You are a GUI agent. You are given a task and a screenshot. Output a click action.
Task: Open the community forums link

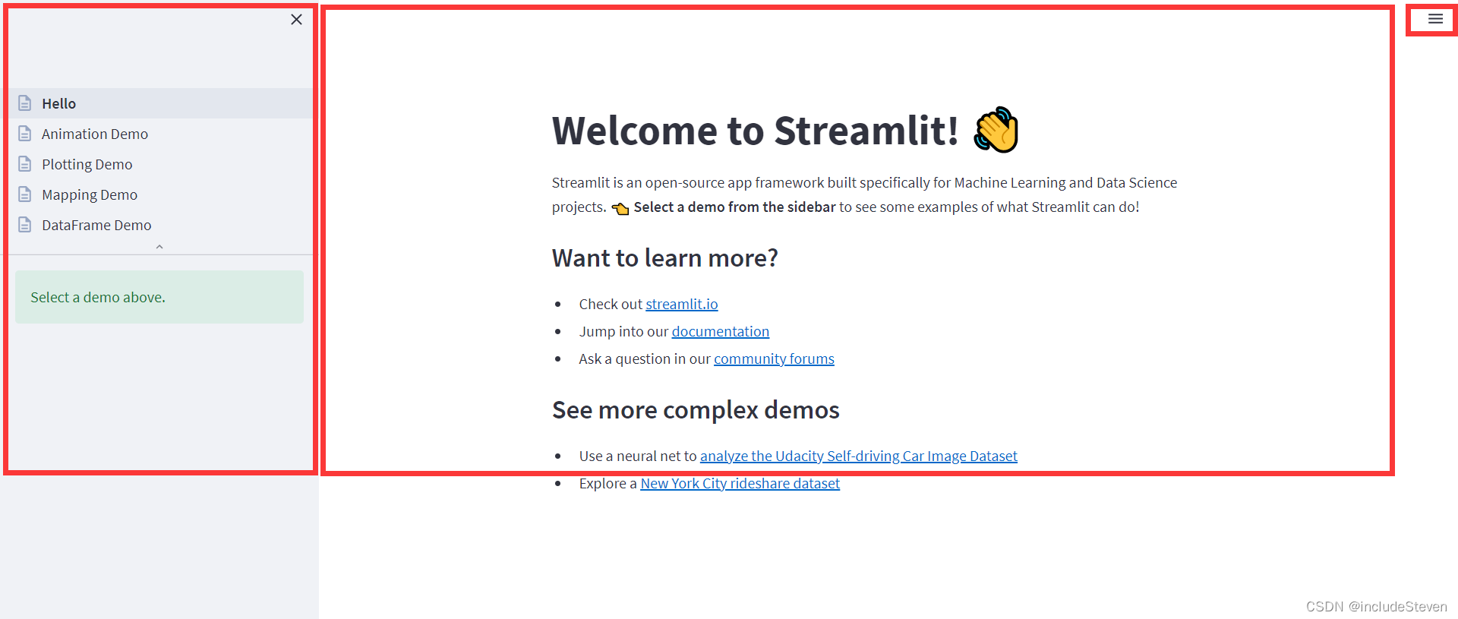(x=774, y=358)
